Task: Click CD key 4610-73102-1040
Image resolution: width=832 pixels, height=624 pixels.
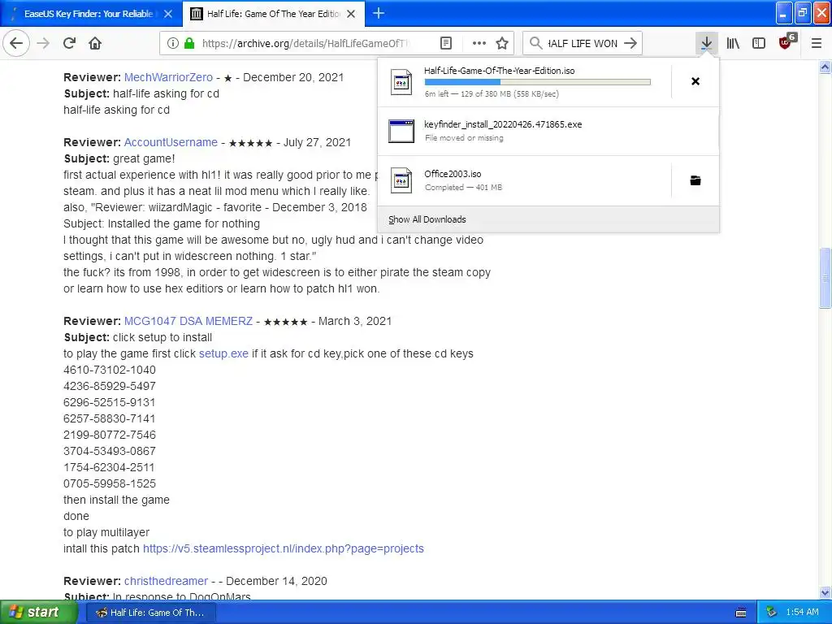Action: (110, 370)
